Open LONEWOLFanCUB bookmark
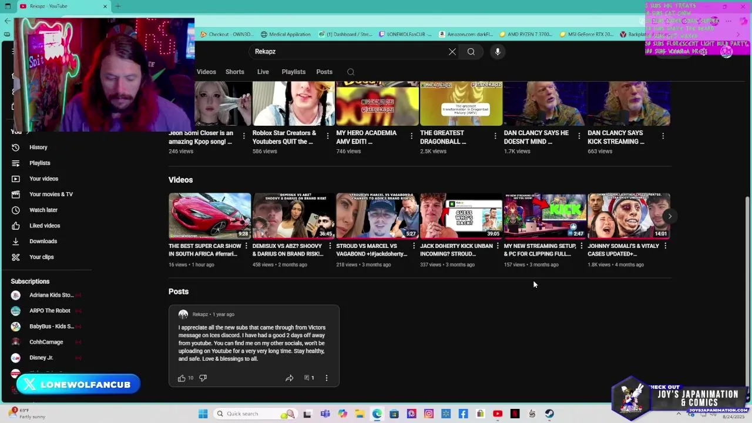The image size is (752, 423). [405, 34]
